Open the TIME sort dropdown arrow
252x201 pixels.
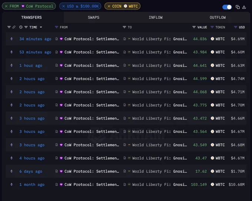(x=41, y=27)
